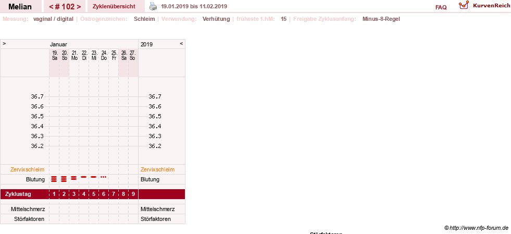Screen dimensions: 511x234
Task: Select date column 19. Sa
Action: point(54,55)
